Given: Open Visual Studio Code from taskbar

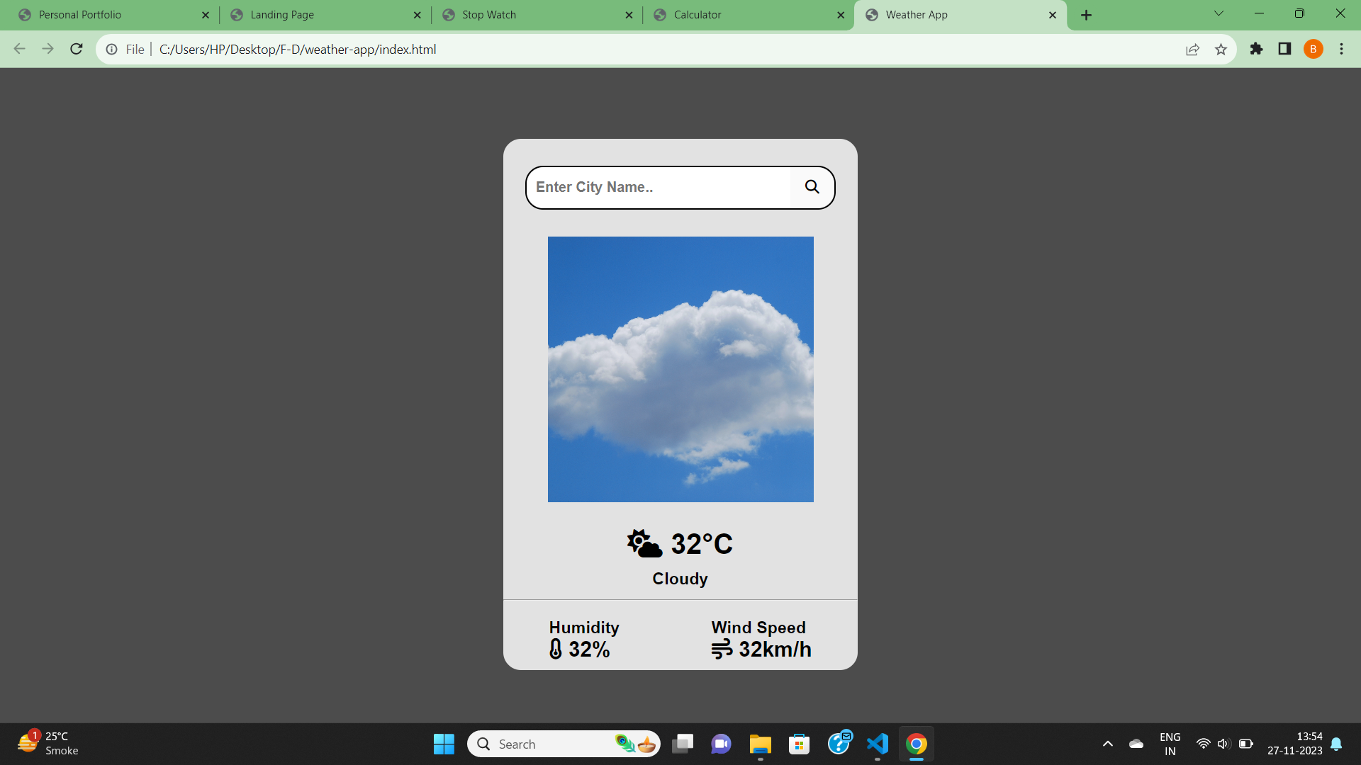Looking at the screenshot, I should click(x=877, y=744).
